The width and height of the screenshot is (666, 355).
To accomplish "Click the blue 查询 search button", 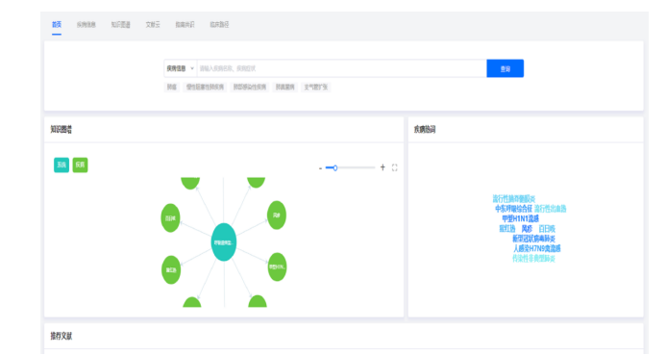I will coord(505,68).
